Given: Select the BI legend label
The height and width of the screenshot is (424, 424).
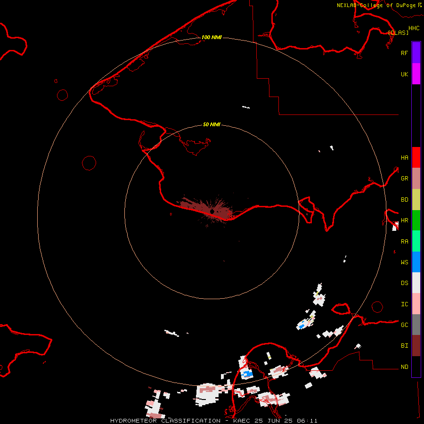Looking at the screenshot, I should [404, 346].
